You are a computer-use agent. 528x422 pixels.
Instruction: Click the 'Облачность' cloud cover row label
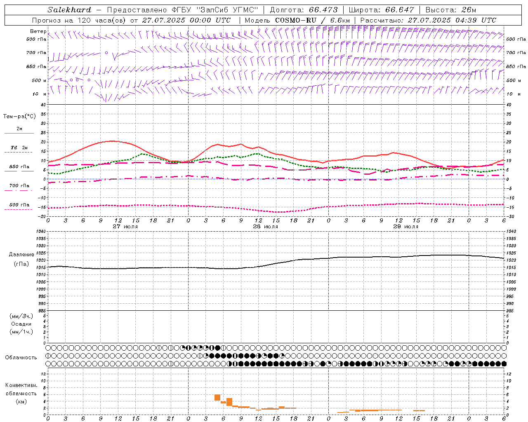coord(21,357)
